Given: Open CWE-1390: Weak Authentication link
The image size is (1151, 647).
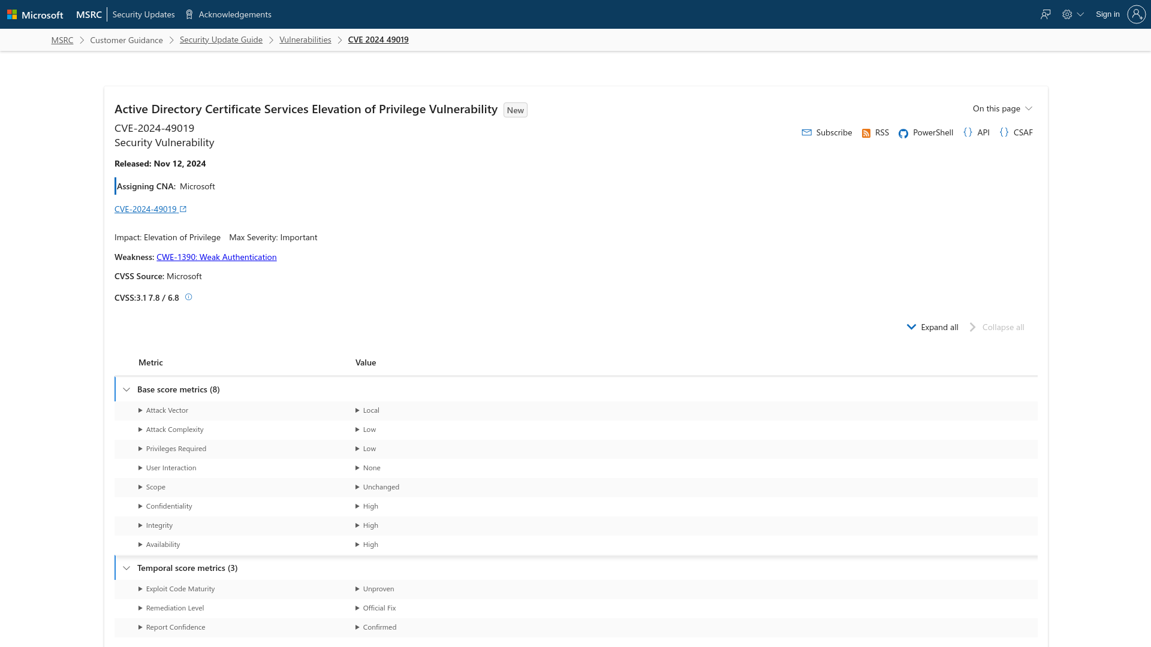Looking at the screenshot, I should tap(216, 257).
